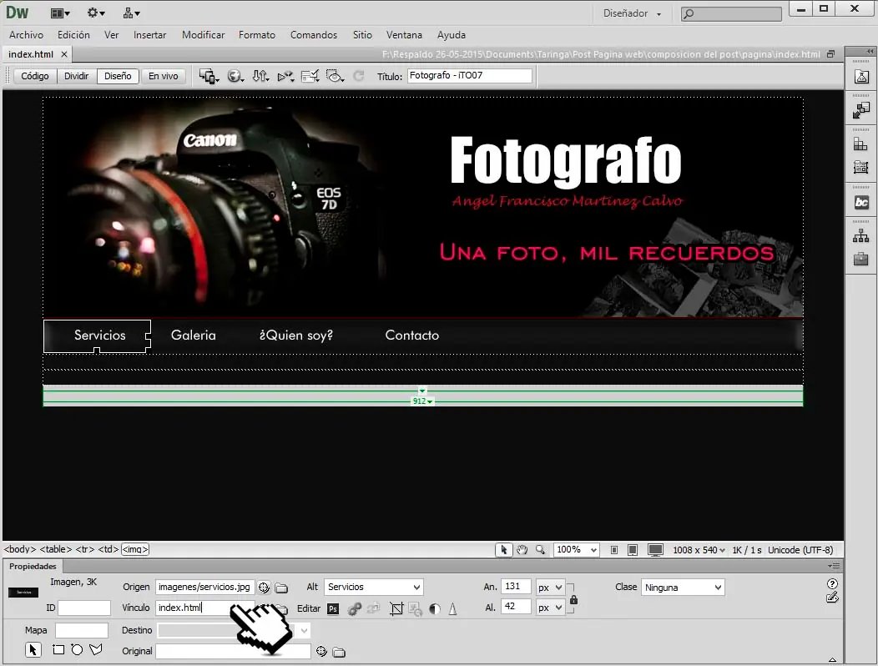Switch to mobile size window icon
Viewport: 878px width, 666px height.
(614, 550)
